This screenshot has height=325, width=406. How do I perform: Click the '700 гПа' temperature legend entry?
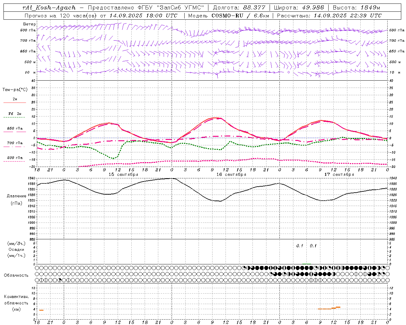coord(15,143)
